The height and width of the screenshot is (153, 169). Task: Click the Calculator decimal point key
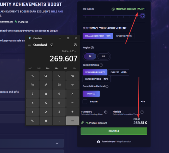pos(59,121)
